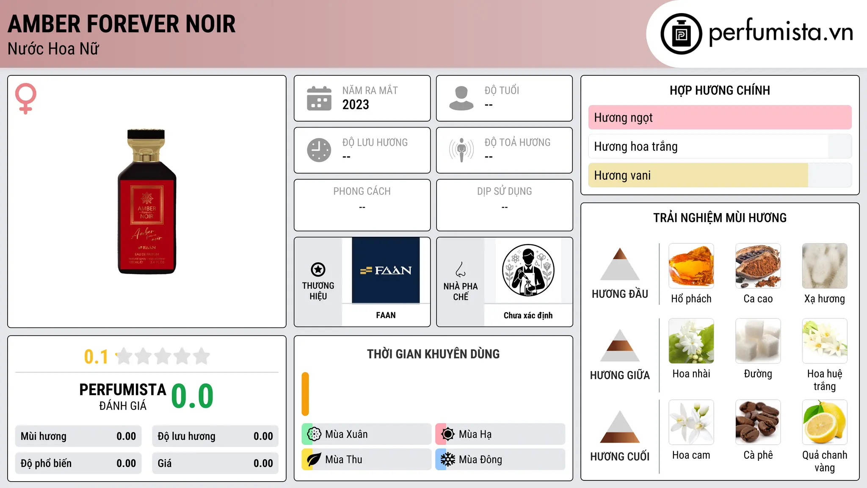
Task: Click the FAAN brand name caption
Action: pos(386,315)
